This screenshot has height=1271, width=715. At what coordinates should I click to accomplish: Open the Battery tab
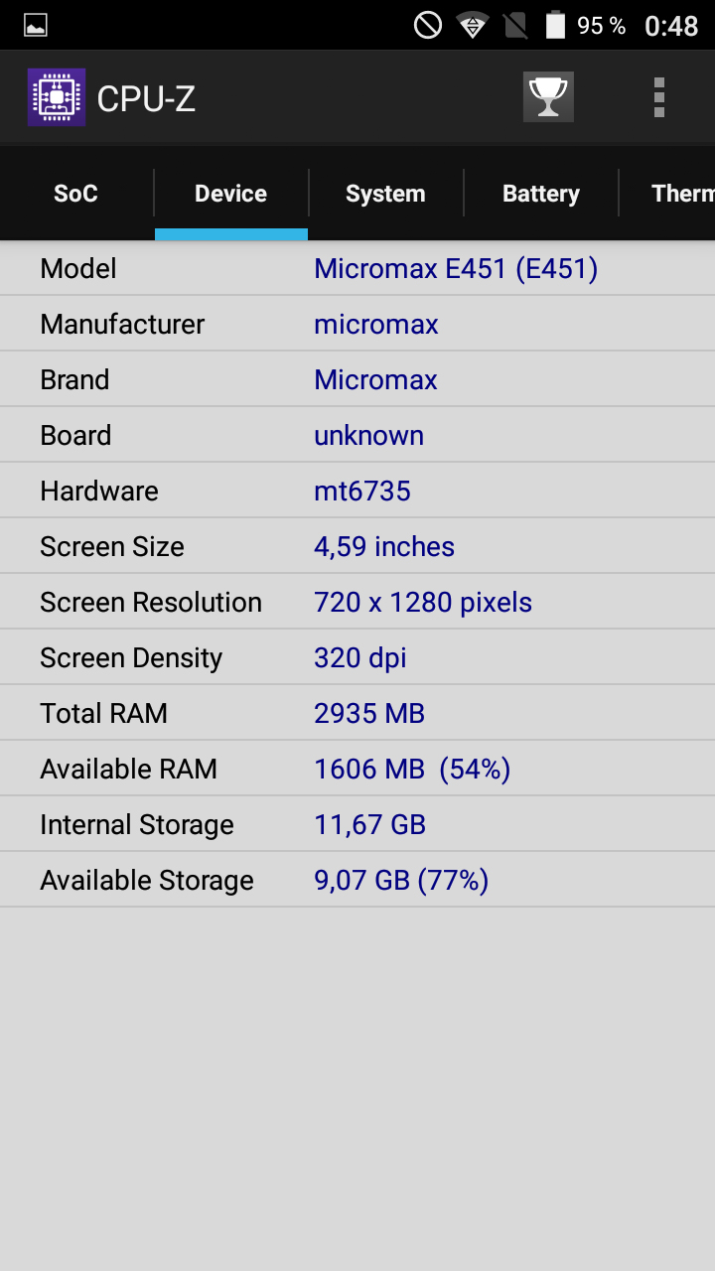(540, 194)
